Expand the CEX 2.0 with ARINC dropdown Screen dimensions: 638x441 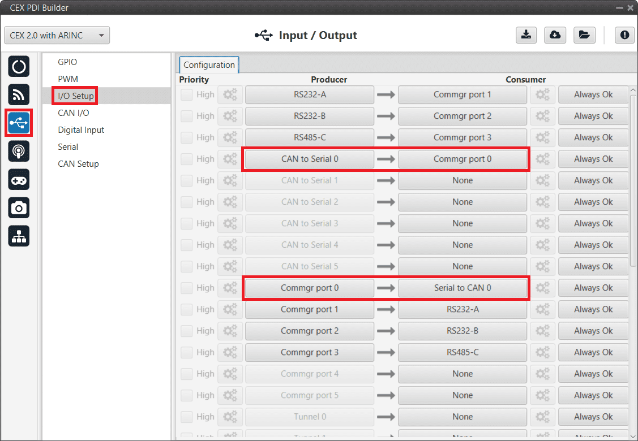pos(57,35)
